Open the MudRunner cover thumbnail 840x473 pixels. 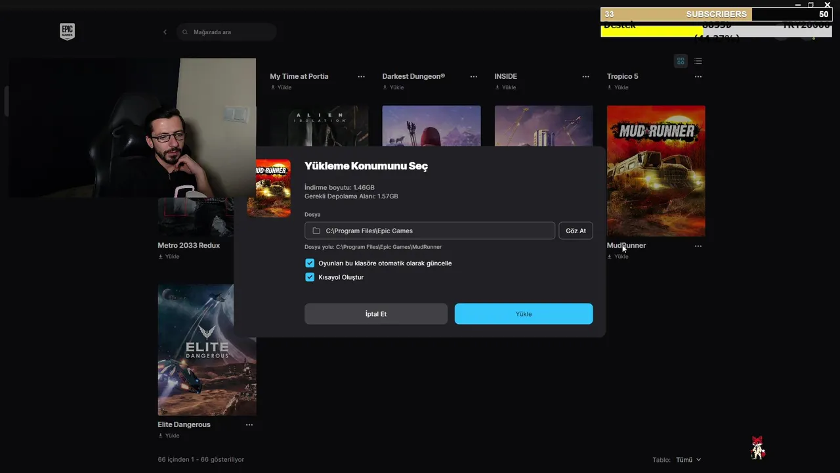click(656, 171)
